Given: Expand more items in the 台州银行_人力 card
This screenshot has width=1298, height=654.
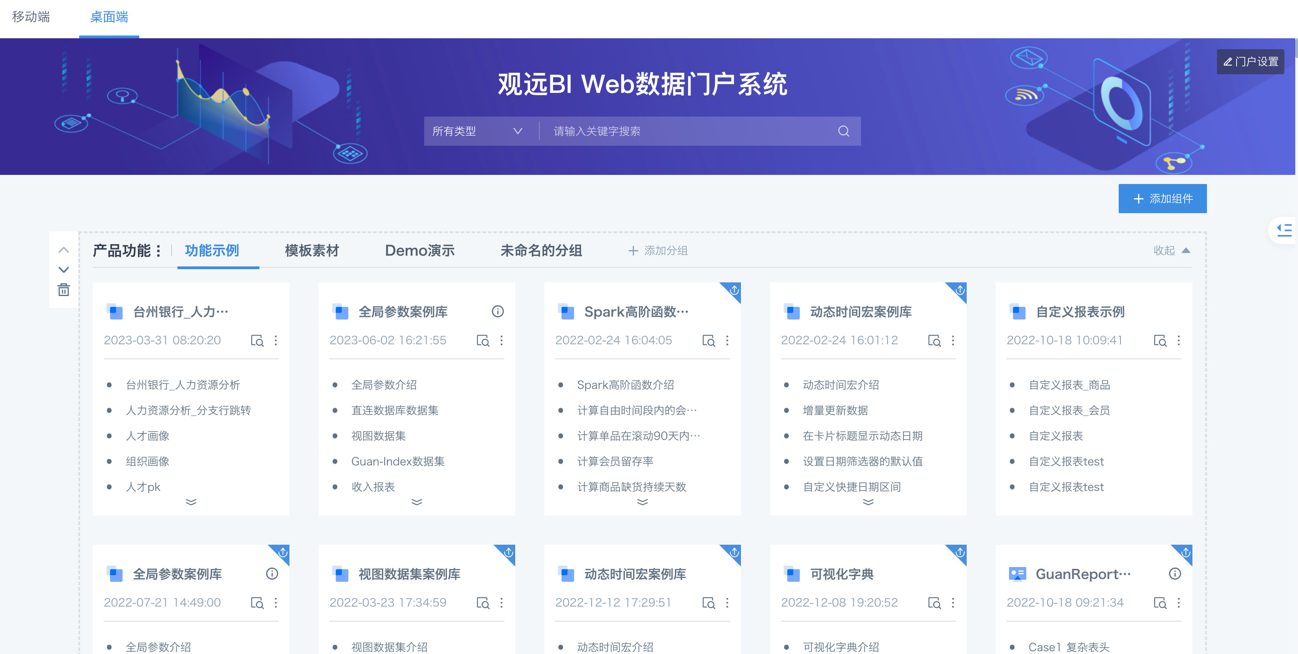Looking at the screenshot, I should tap(191, 502).
